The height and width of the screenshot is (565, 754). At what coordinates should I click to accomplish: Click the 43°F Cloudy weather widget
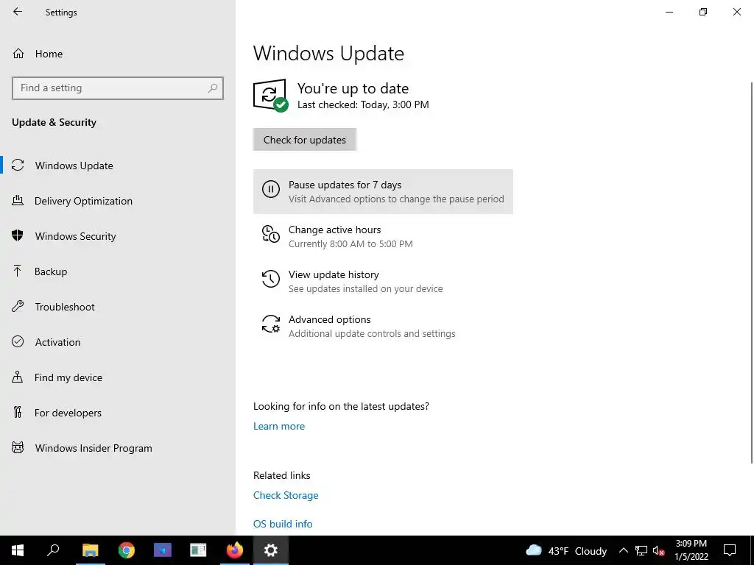(x=566, y=550)
